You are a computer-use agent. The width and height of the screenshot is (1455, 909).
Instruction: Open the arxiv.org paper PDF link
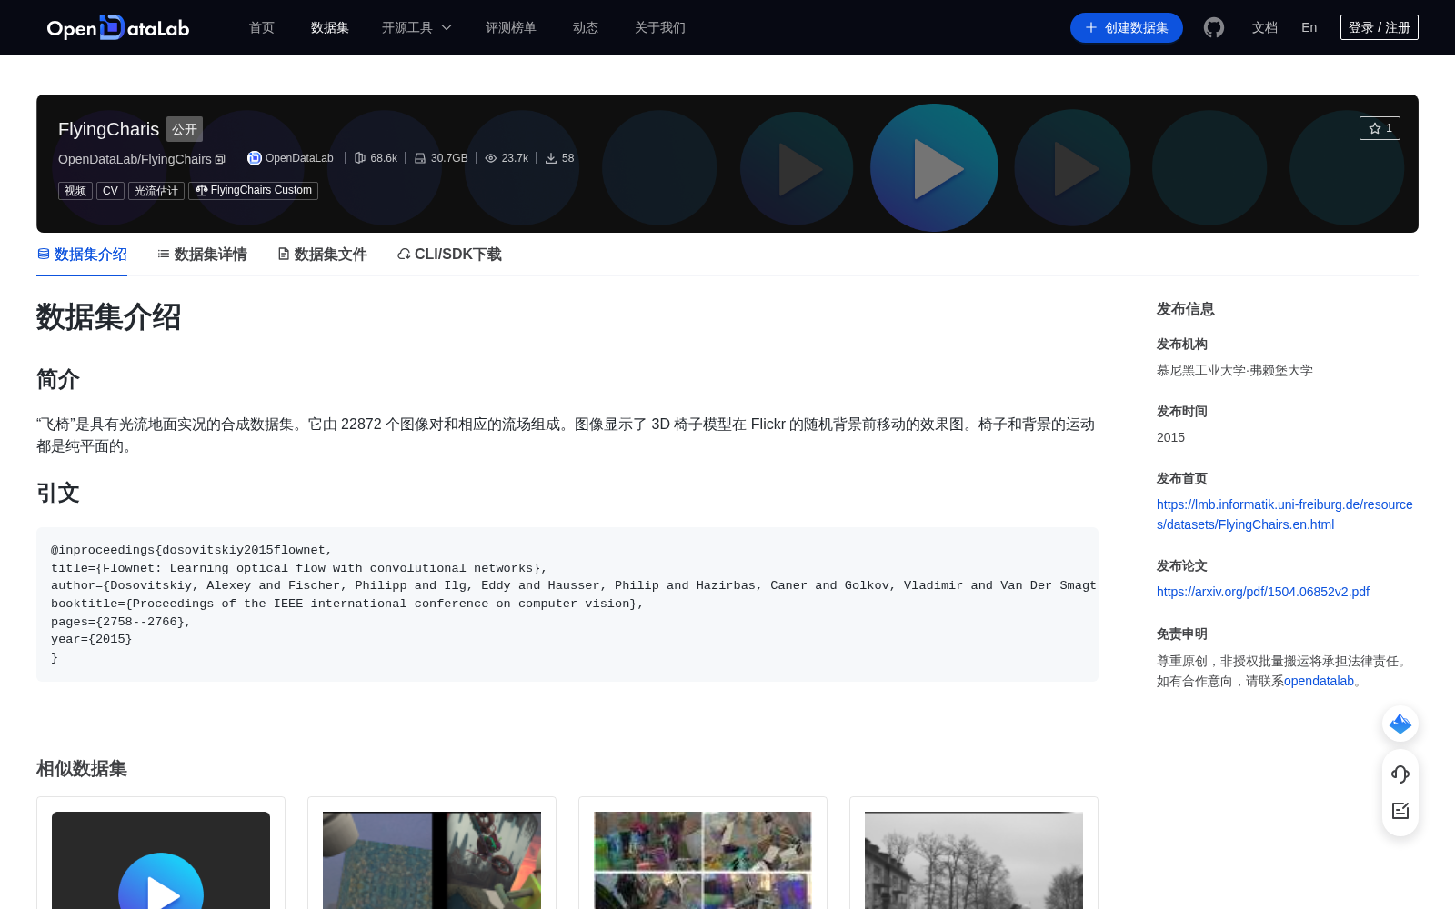coord(1263,592)
